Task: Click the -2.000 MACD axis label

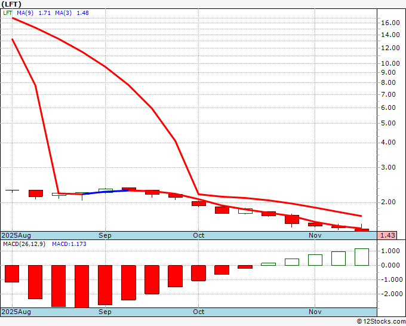Action: (x=390, y=294)
